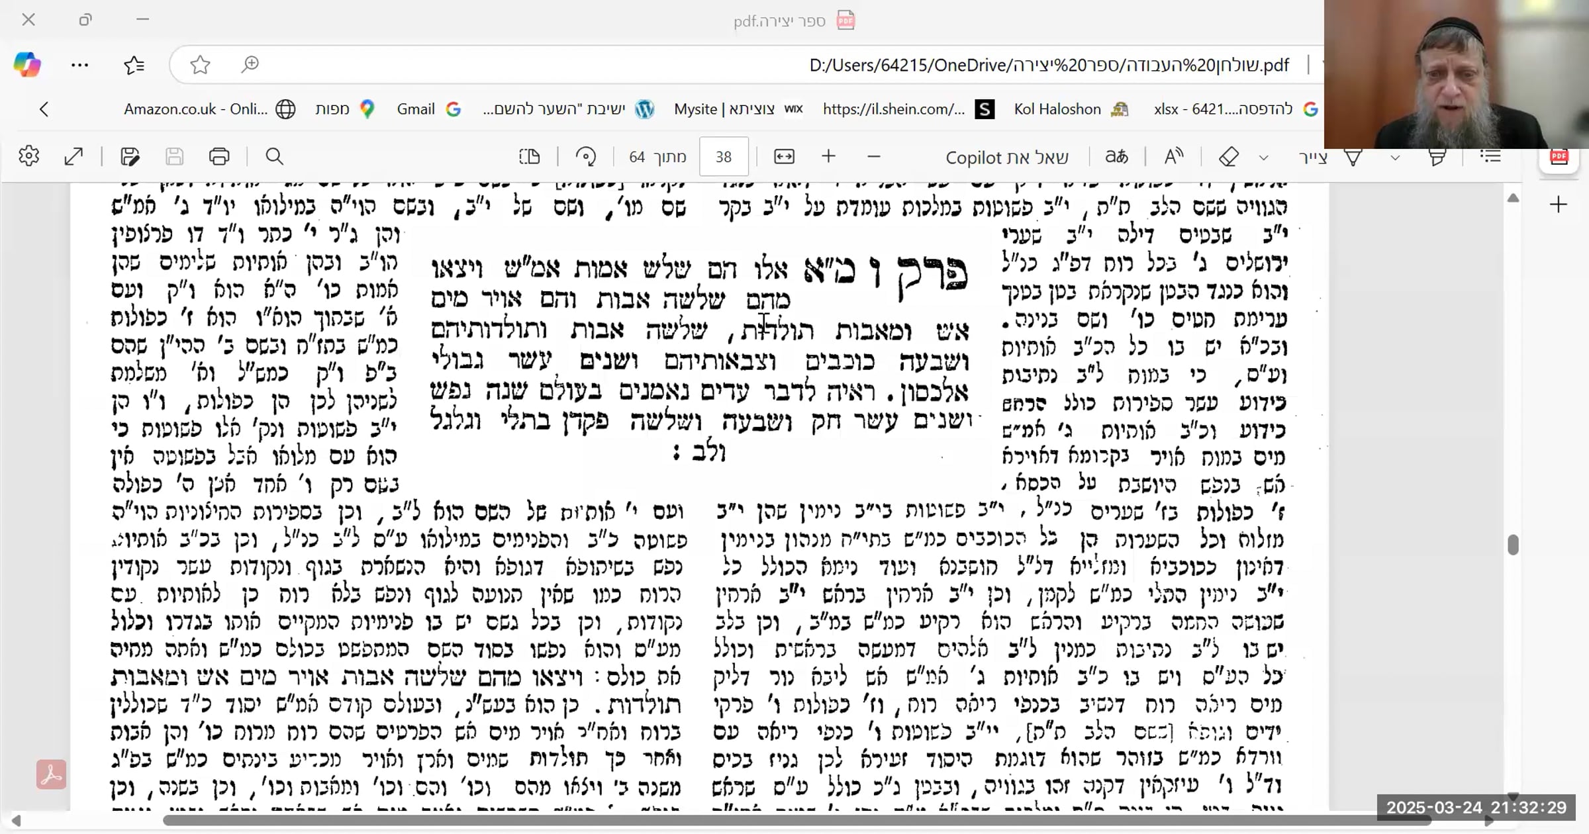
Task: Open the il.shein.com bookmark
Action: pyautogui.click(x=908, y=109)
